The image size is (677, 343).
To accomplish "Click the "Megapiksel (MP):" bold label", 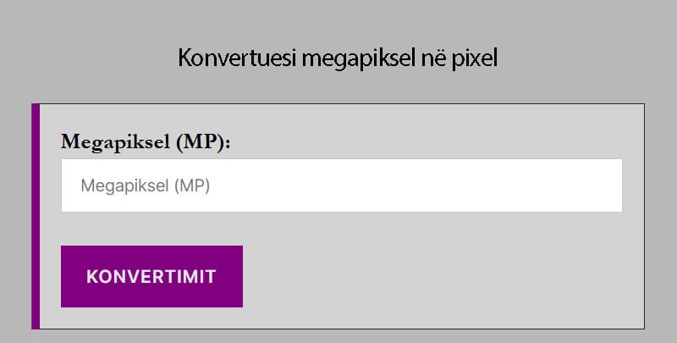I will point(146,141).
